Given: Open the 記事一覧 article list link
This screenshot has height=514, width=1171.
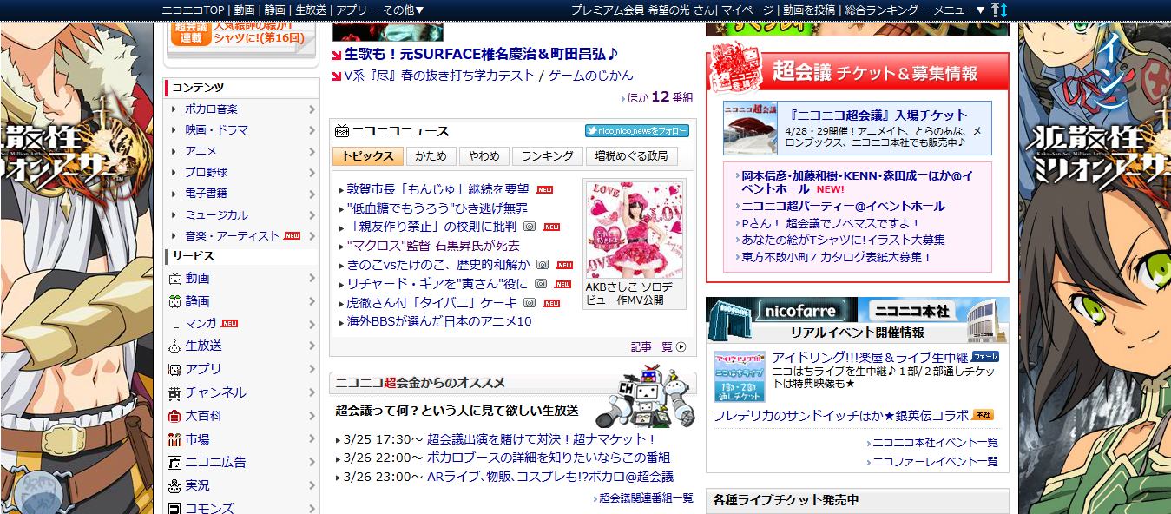Looking at the screenshot, I should 652,346.
